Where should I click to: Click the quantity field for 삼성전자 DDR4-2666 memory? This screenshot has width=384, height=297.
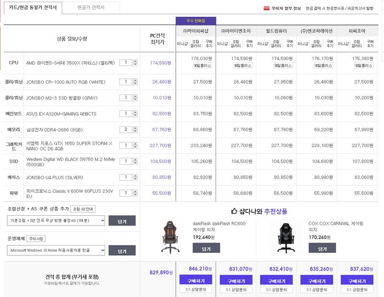[126, 129]
